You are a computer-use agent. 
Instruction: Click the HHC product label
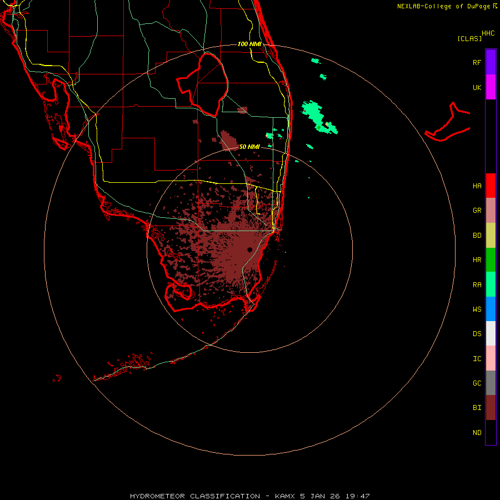488,33
